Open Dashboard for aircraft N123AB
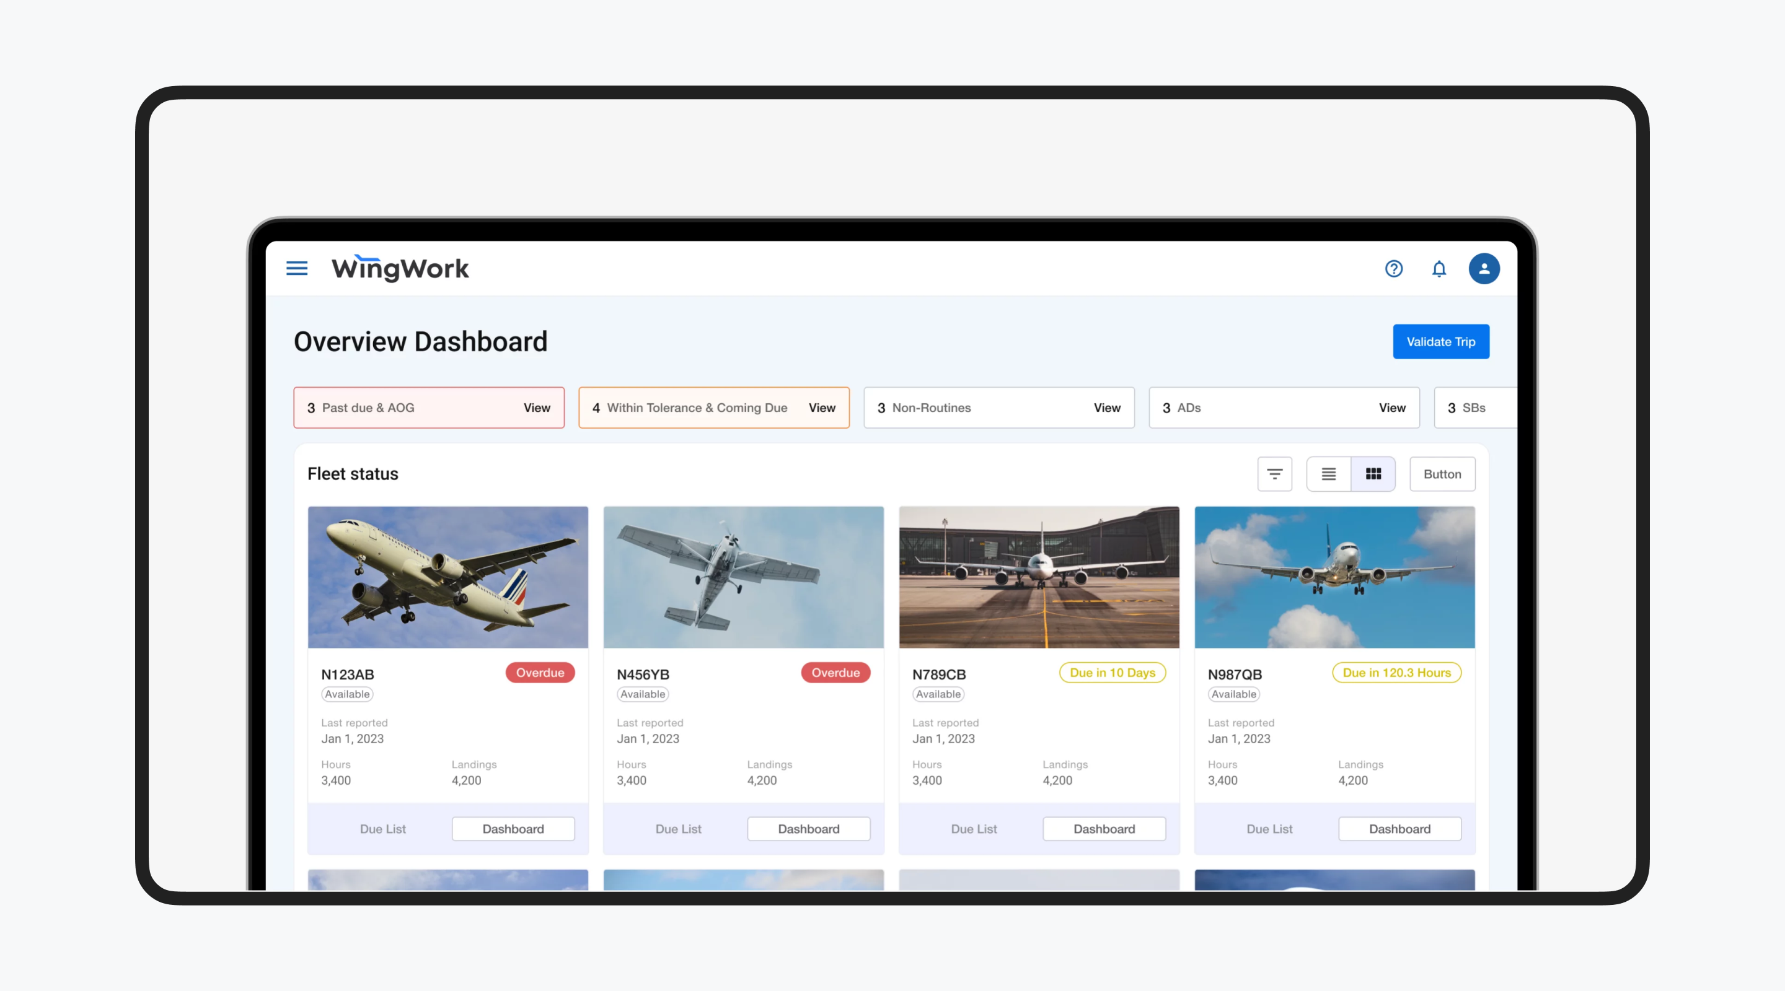The width and height of the screenshot is (1785, 991). coord(513,829)
